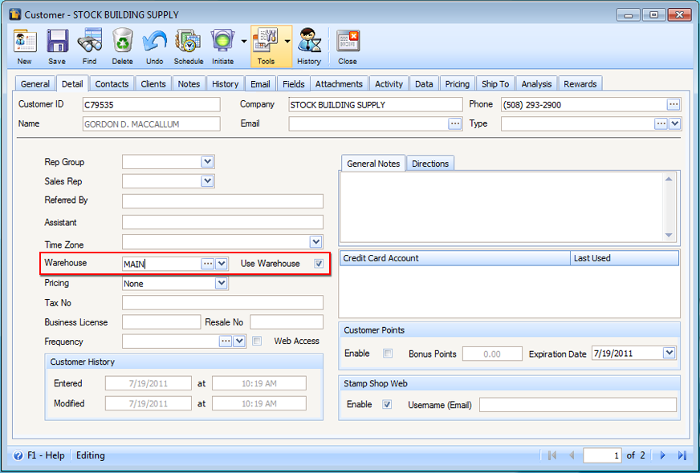Expand the Type dropdown arrow
Image resolution: width=700 pixels, height=473 pixels.
pos(674,123)
